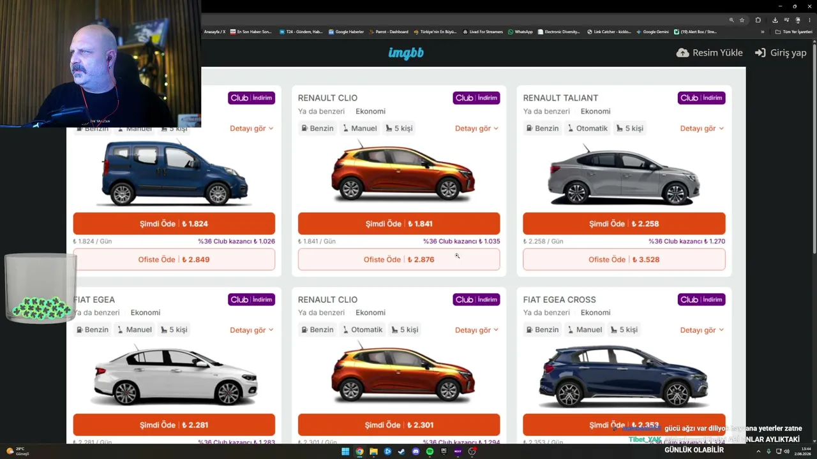
Task: Click the white Fiat Egea car image
Action: click(x=174, y=376)
